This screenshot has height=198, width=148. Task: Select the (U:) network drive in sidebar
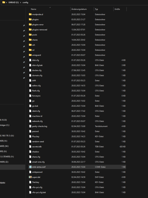click(x=7, y=136)
